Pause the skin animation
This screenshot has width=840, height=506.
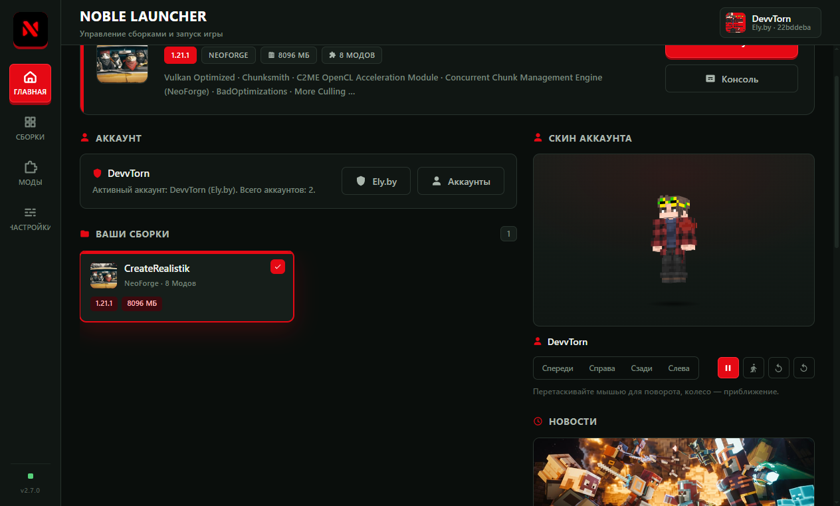[x=728, y=368]
